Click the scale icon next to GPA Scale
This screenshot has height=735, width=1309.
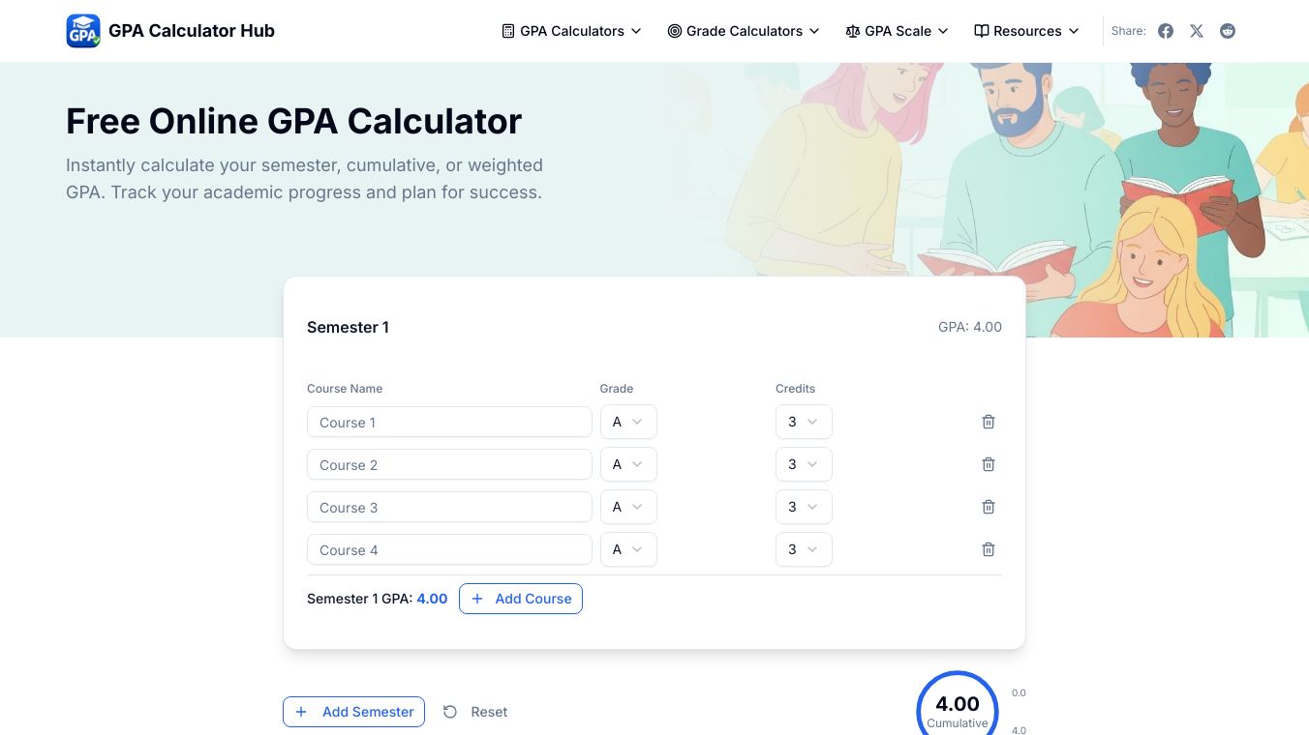[854, 30]
